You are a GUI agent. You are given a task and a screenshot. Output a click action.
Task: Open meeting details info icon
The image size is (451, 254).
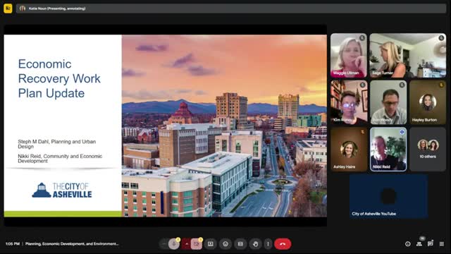407,244
